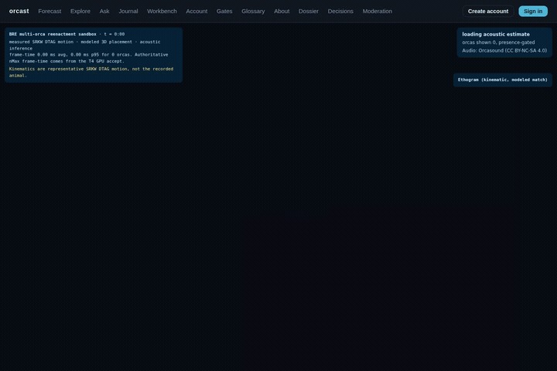Image resolution: width=557 pixels, height=371 pixels.
Task: Click the Sign in button
Action: click(x=533, y=11)
